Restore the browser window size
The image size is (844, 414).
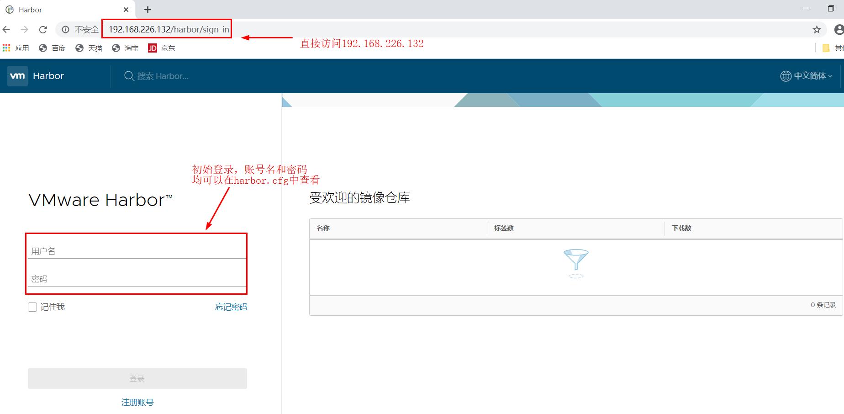click(x=831, y=8)
